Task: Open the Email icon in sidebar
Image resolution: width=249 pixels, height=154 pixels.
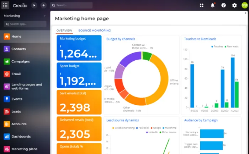Action: (6, 74)
